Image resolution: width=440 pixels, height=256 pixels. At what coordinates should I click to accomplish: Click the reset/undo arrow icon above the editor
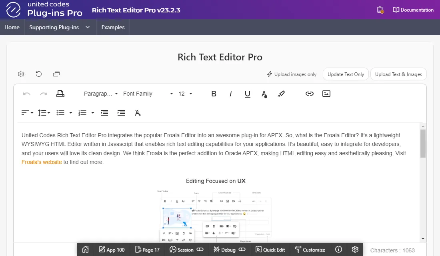click(39, 74)
